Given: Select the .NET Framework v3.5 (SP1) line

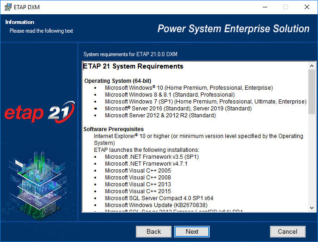Looking at the screenshot, I should pyautogui.click(x=152, y=157).
